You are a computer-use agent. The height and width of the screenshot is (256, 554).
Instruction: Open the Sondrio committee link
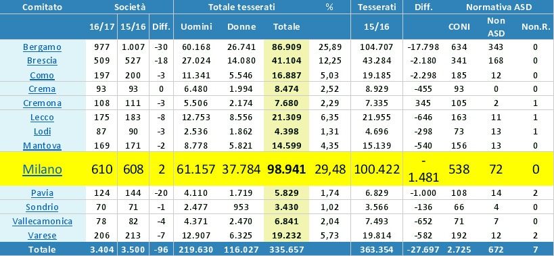(x=42, y=207)
